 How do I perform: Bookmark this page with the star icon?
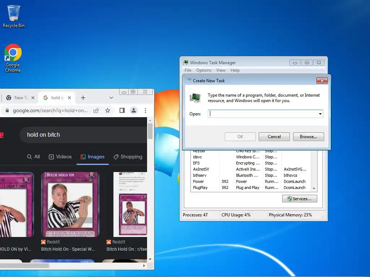[108, 110]
